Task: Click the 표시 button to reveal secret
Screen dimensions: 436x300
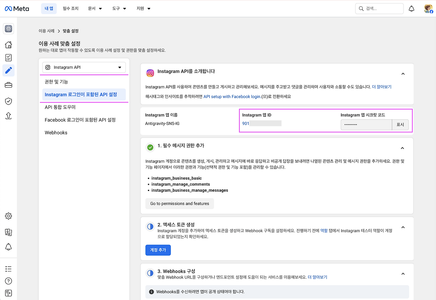Action: click(x=400, y=125)
